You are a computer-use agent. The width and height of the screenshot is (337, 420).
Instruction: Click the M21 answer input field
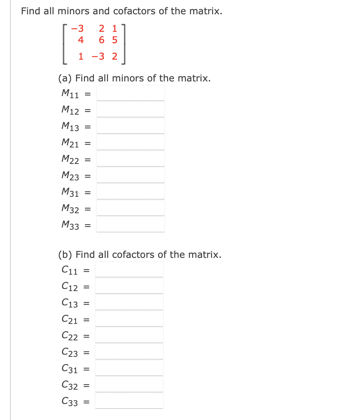[130, 142]
